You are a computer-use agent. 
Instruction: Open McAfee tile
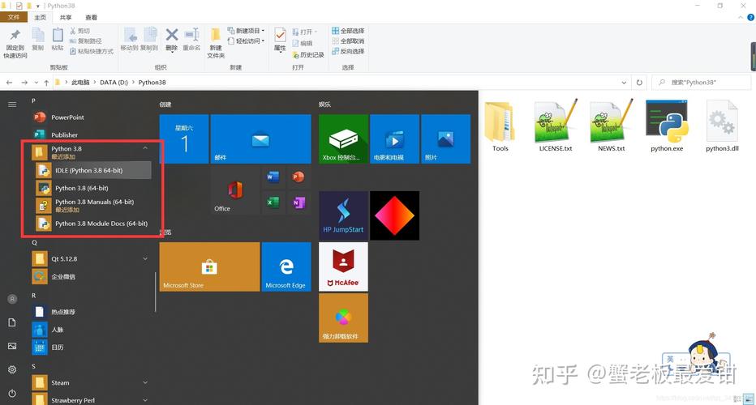343,266
